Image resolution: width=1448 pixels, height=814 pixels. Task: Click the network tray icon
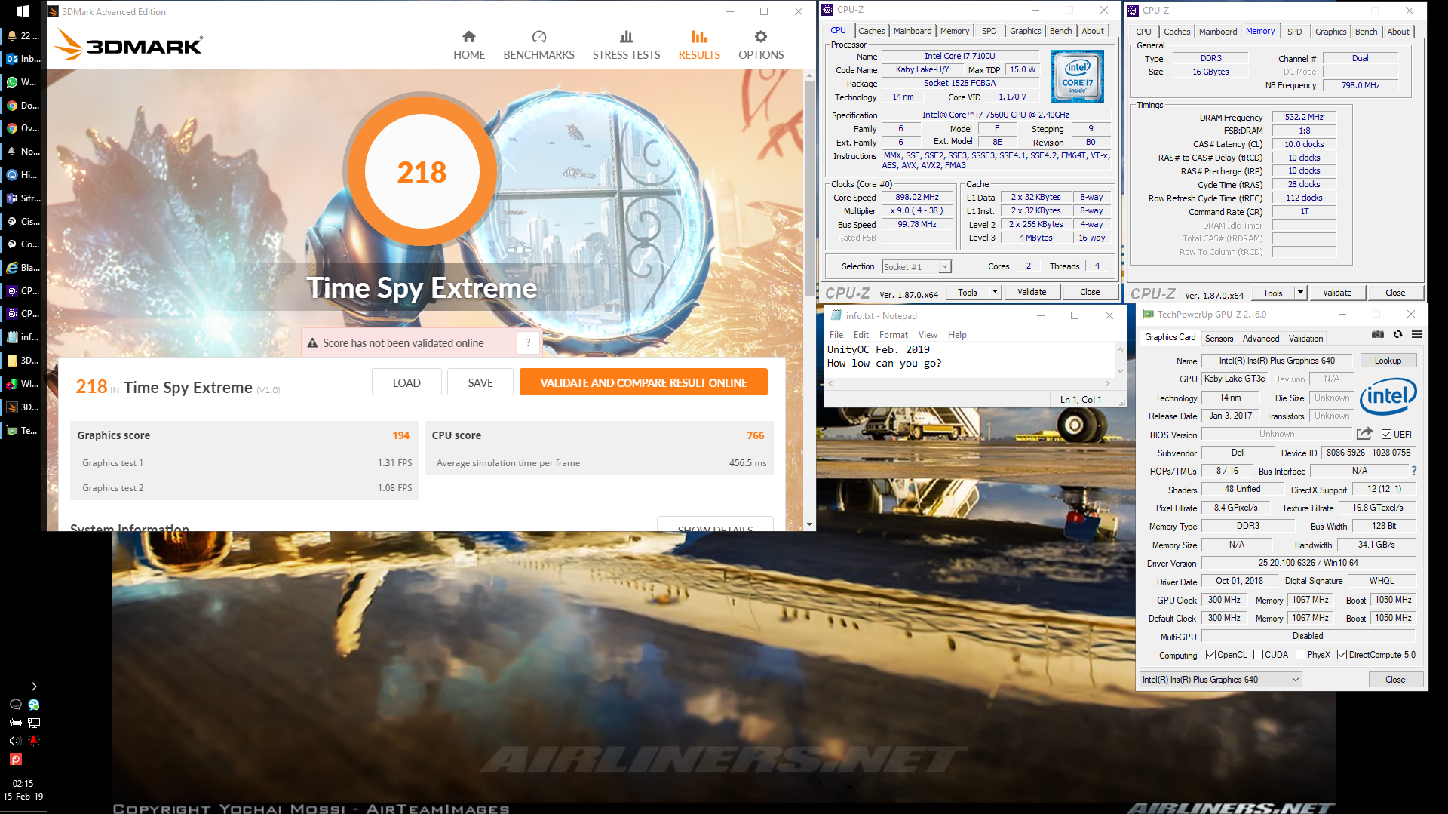pyautogui.click(x=34, y=723)
